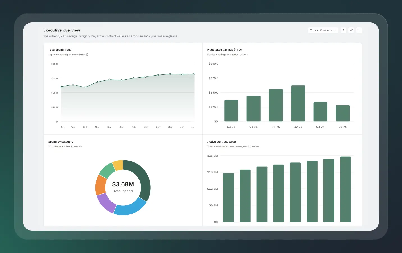Click the Negotiated savings (YTD) chart title
Screen dimensions: 402x253
point(225,50)
